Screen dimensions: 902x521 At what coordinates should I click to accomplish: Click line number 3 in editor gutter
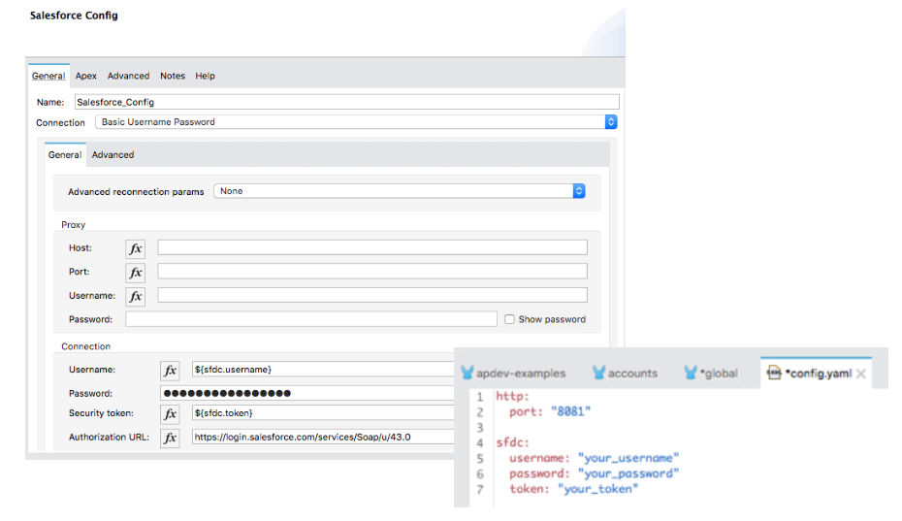[x=480, y=428]
